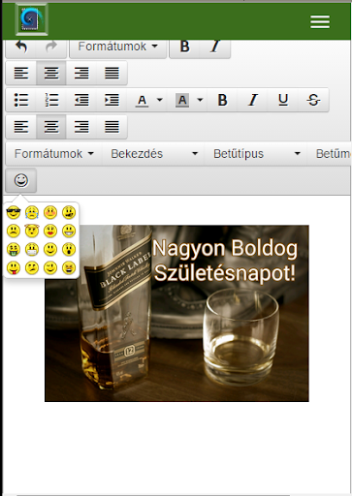Toggle underline formatting
This screenshot has width=352, height=496.
[283, 100]
